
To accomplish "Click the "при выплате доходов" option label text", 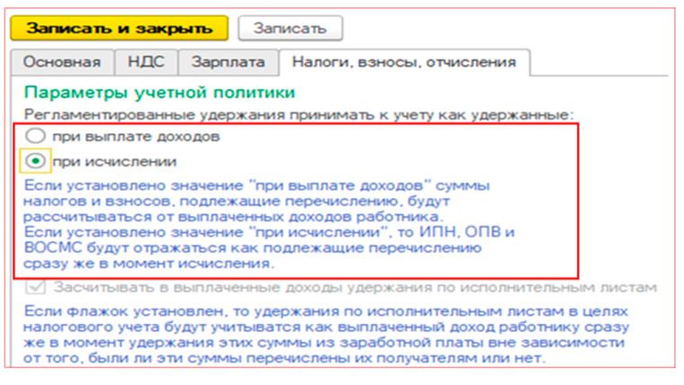I will tap(135, 137).
